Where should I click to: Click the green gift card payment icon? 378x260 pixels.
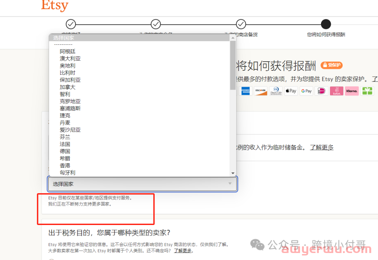[x=367, y=91]
